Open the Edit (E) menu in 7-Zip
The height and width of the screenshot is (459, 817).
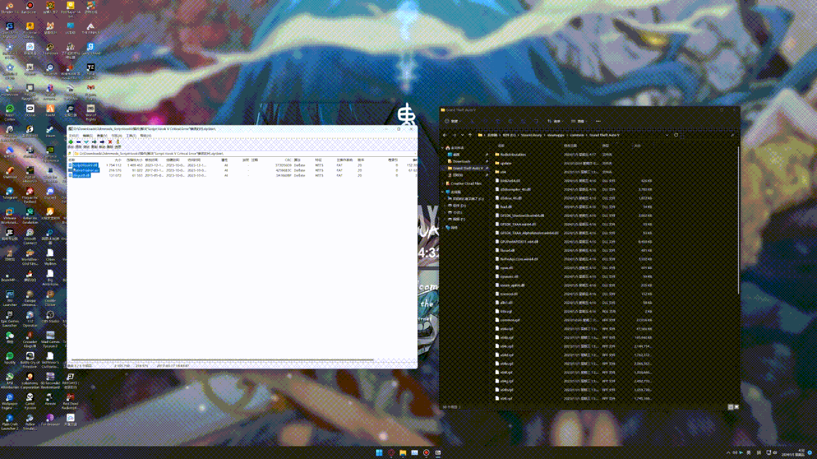coord(87,136)
